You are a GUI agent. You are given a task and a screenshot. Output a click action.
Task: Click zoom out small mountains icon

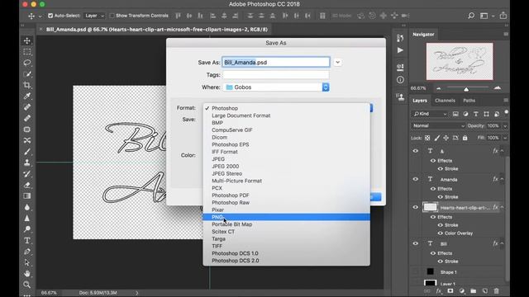(x=438, y=88)
